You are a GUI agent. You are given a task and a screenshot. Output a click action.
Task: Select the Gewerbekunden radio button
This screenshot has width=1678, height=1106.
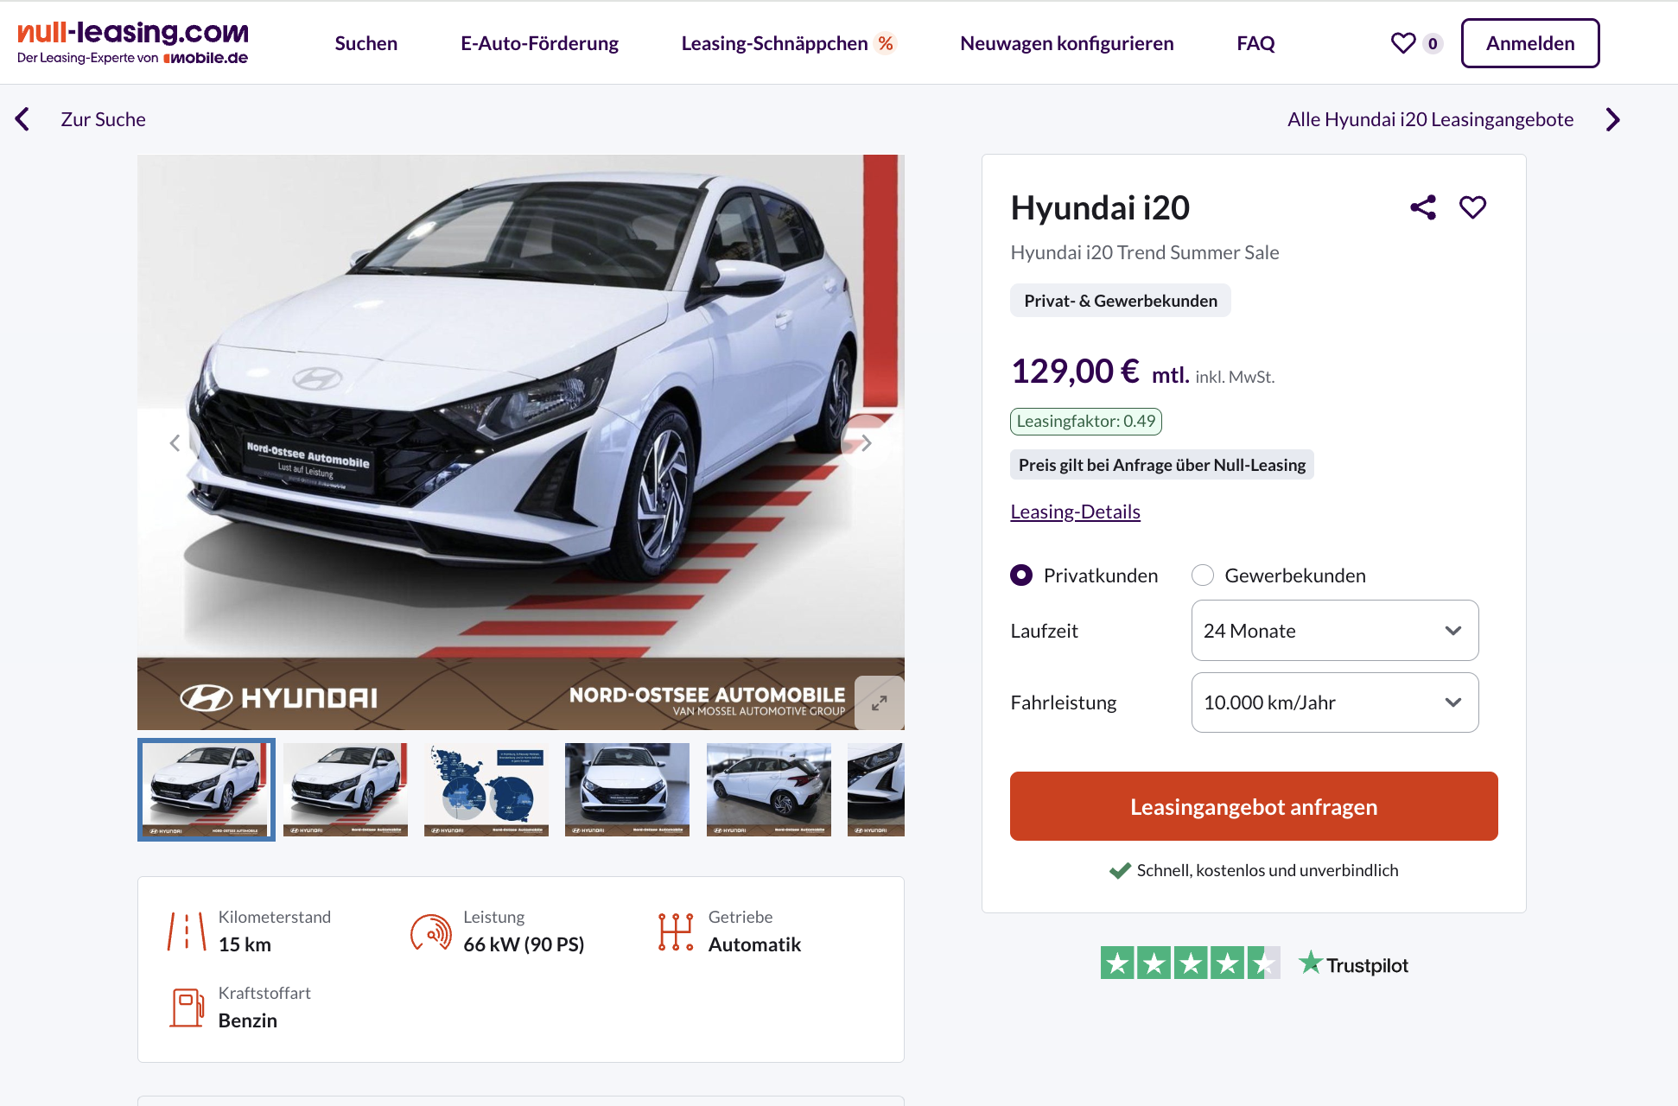(x=1203, y=575)
